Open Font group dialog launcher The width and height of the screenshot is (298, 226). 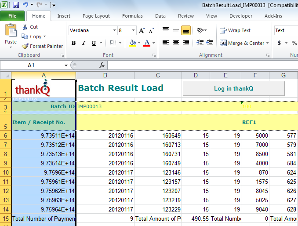click(x=154, y=55)
